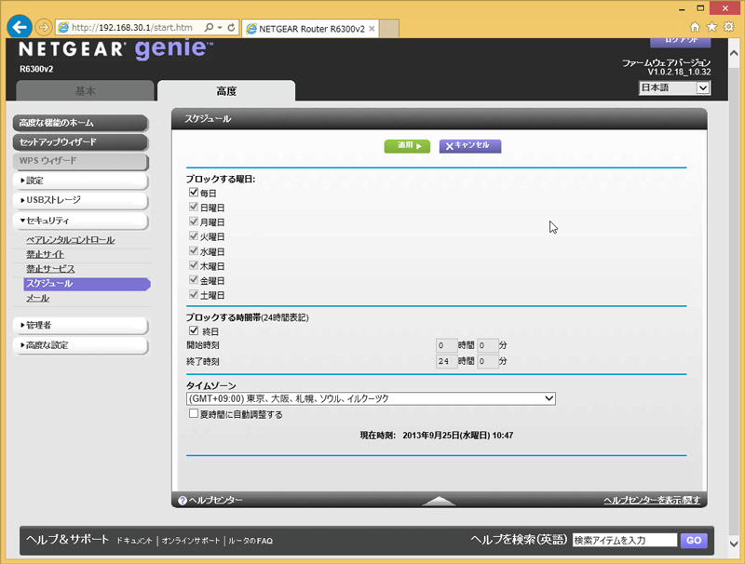Uncheck the 毎日 (every day) checkbox

[x=194, y=193]
